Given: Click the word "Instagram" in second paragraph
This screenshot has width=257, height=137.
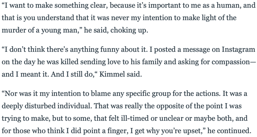Looking at the screenshot, I should pos(238,50).
